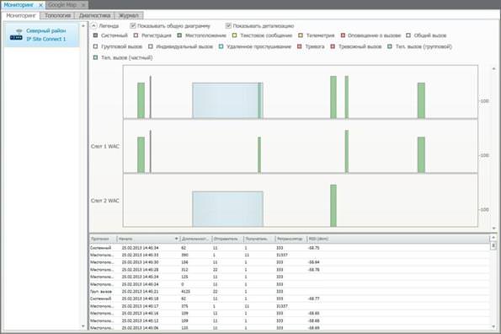This screenshot has height=334, width=501.
Task: Click the duration cell 375
Action: tap(184, 306)
